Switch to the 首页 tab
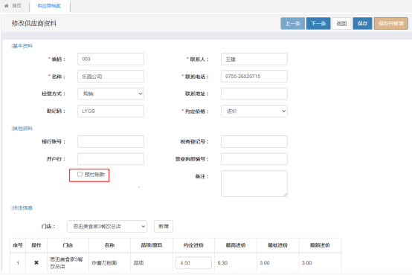Image resolution: width=412 pixels, height=275 pixels. (x=16, y=6)
